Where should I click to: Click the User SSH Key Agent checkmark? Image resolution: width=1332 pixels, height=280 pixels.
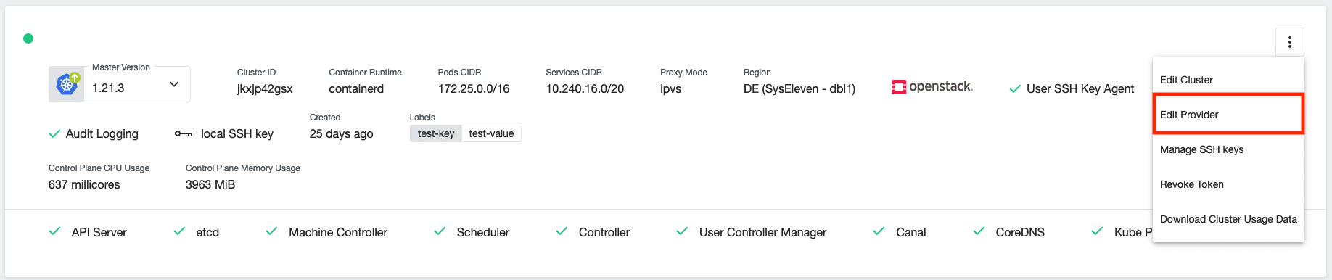[1015, 89]
